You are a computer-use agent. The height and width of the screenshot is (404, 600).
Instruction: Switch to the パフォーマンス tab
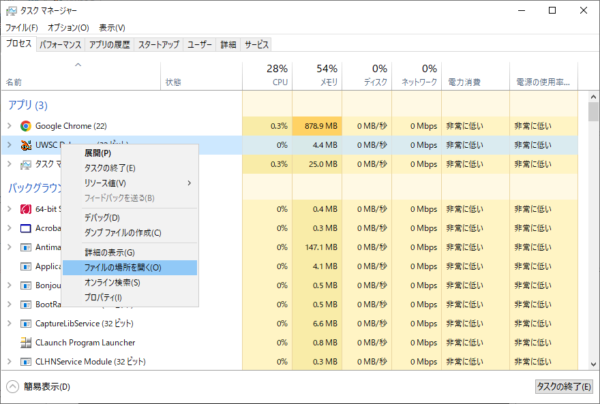click(61, 45)
